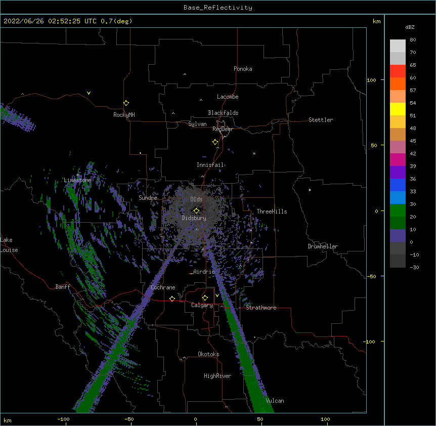The height and width of the screenshot is (426, 436).
Task: Click the Cochrane town label
Action: [x=163, y=287]
